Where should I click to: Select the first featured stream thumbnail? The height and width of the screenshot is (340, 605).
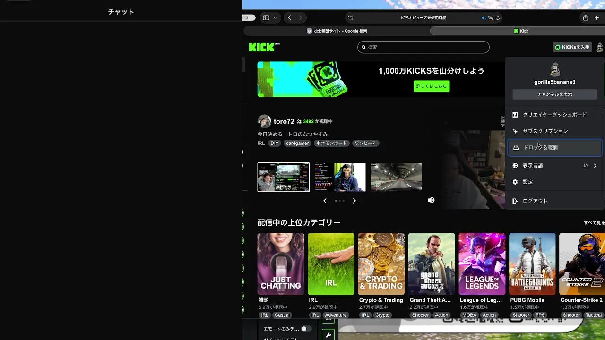click(284, 178)
